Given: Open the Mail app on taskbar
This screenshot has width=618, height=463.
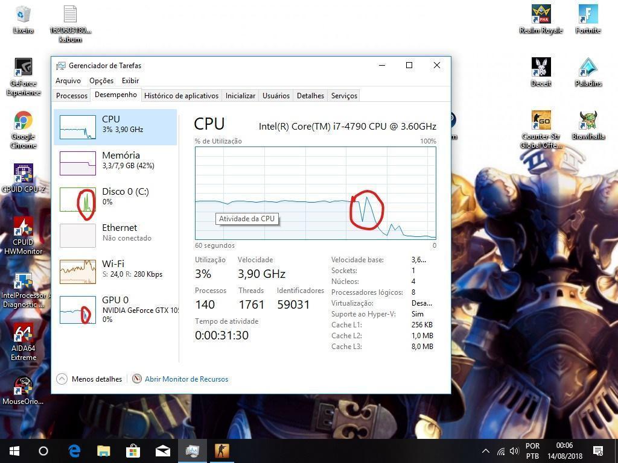Looking at the screenshot, I should tap(163, 451).
